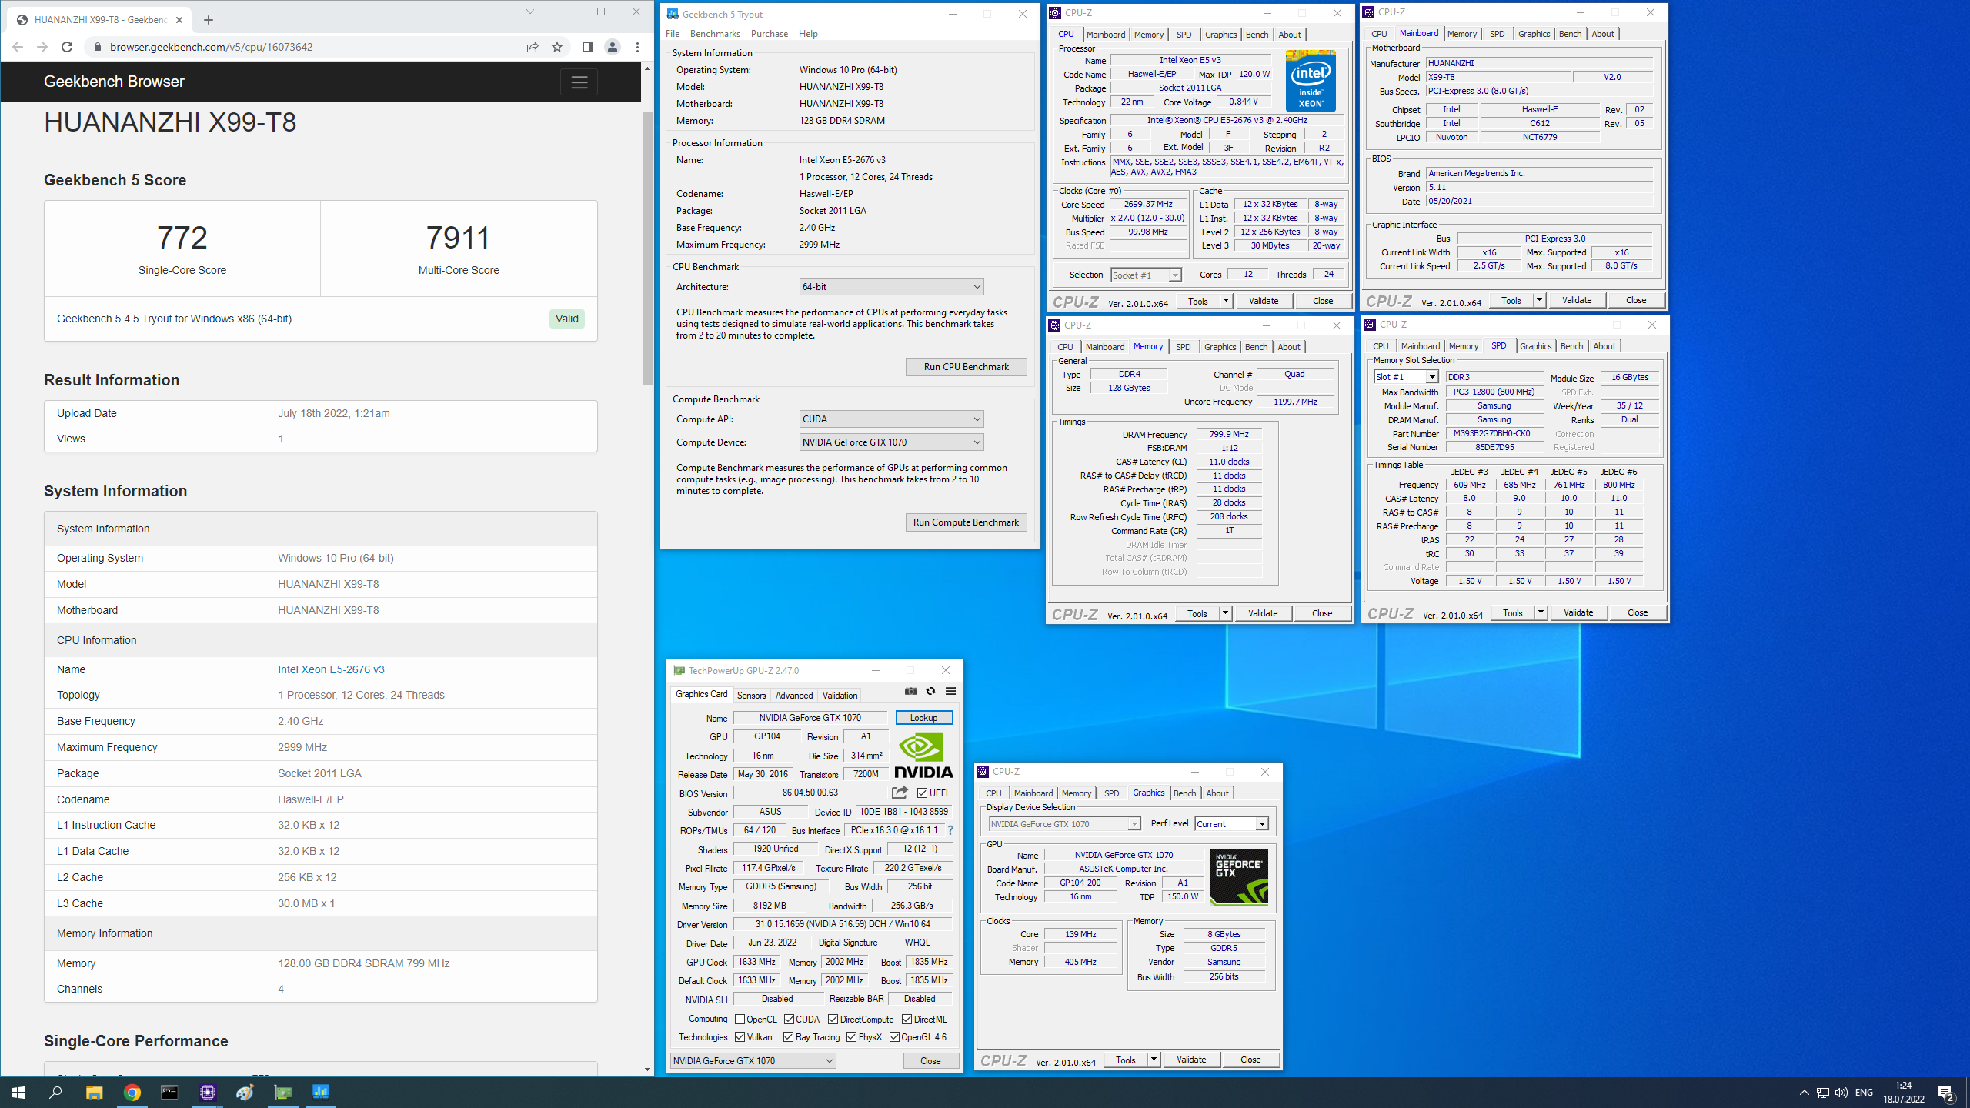Open Windows search from the taskbar
The height and width of the screenshot is (1108, 1970).
coord(55,1092)
